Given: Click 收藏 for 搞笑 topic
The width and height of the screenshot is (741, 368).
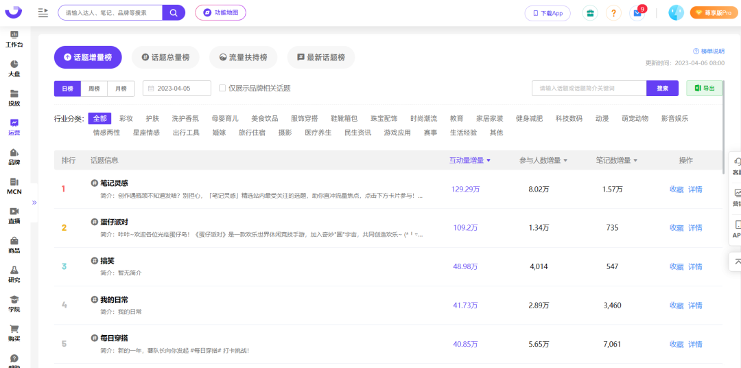Looking at the screenshot, I should pyautogui.click(x=677, y=267).
